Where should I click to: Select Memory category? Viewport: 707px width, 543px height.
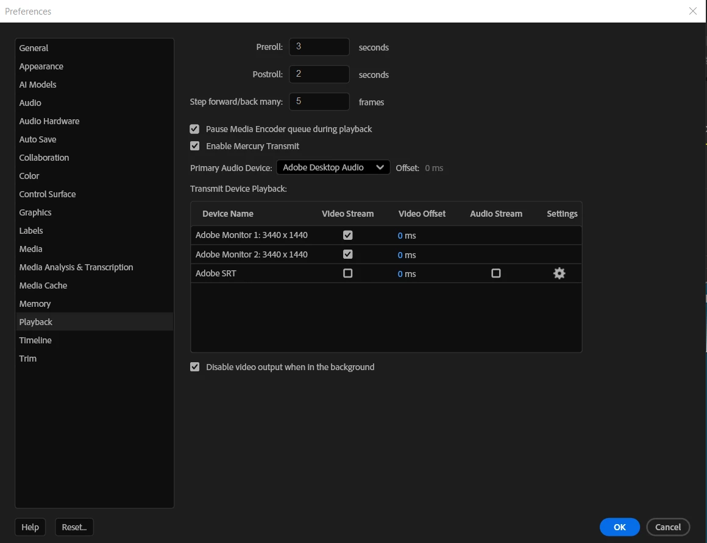click(x=94, y=304)
